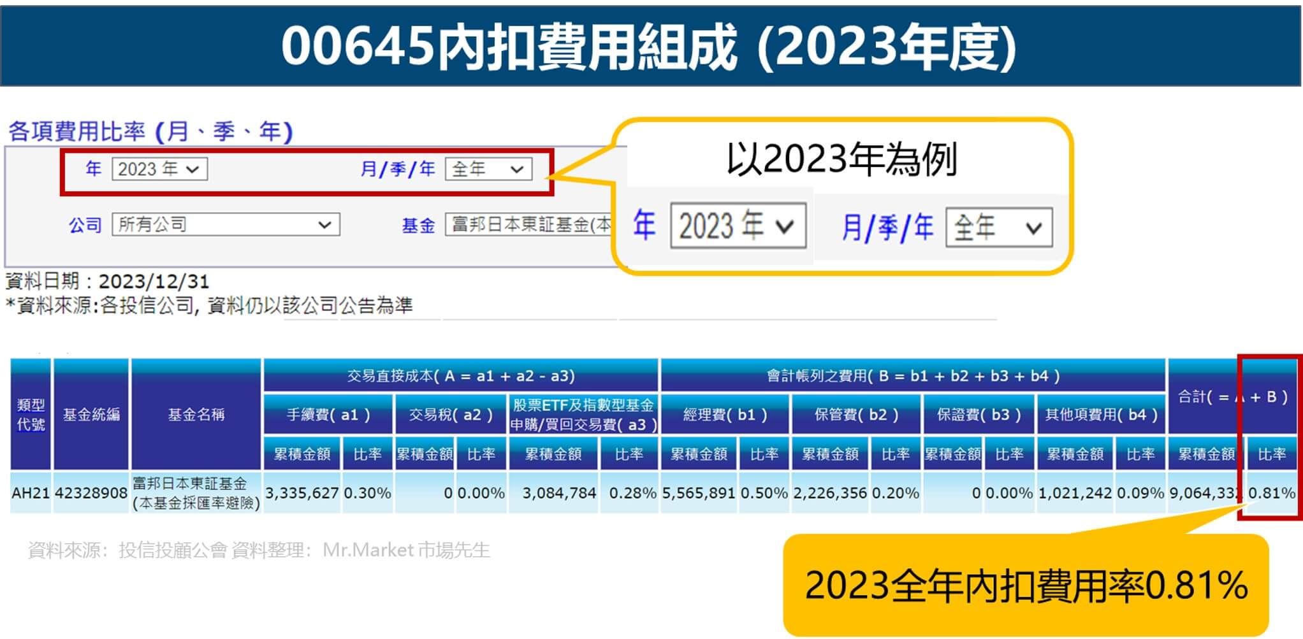Click the 會計帳列之費用( B = b1 + b2 + b3 + b4 ) header
The image size is (1303, 639).
tap(913, 376)
